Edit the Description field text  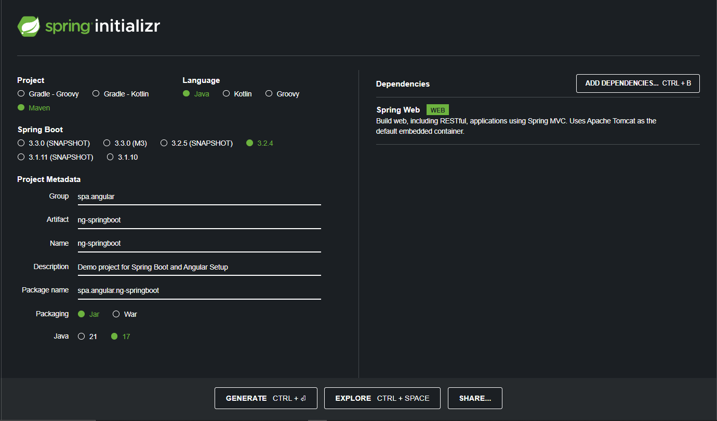tap(198, 267)
